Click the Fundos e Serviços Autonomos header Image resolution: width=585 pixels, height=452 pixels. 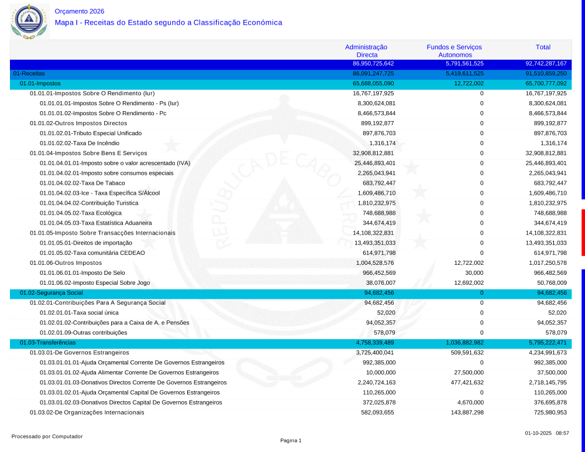point(454,51)
